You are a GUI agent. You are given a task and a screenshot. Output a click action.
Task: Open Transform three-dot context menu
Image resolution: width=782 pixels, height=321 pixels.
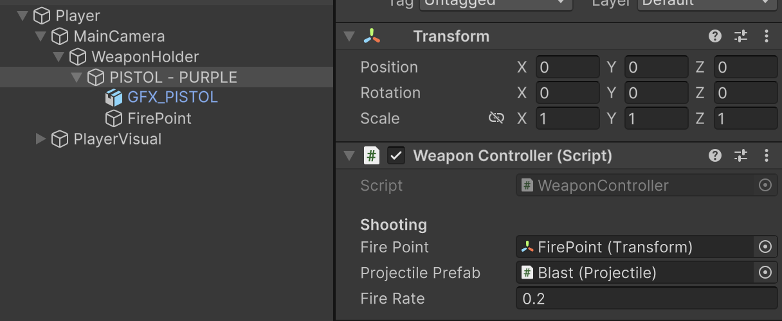pyautogui.click(x=766, y=37)
